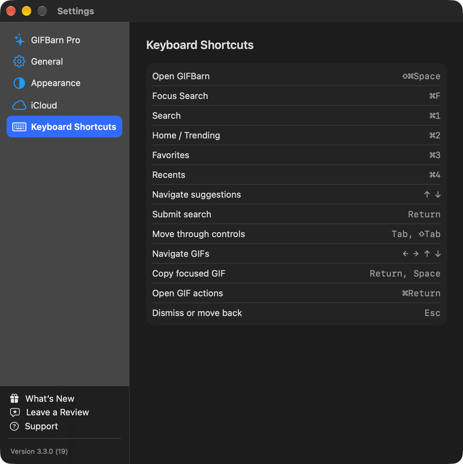Click the Navigate suggestions row label
Image resolution: width=463 pixels, height=464 pixels.
click(197, 195)
